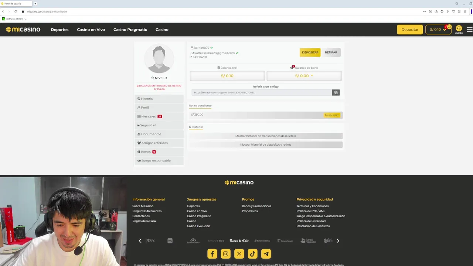The height and width of the screenshot is (266, 473).
Task: Click the gift icon above Balance de bono
Action: pyautogui.click(x=292, y=67)
